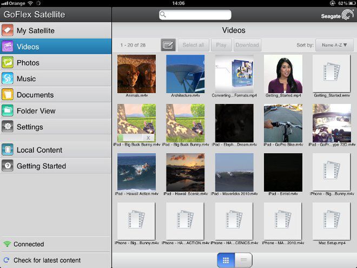This screenshot has height=268, width=357.
Task: Tap the Select all button
Action: [x=193, y=45]
